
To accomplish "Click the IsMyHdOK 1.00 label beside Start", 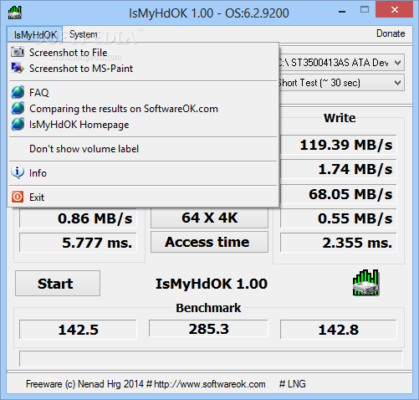I will coord(212,284).
